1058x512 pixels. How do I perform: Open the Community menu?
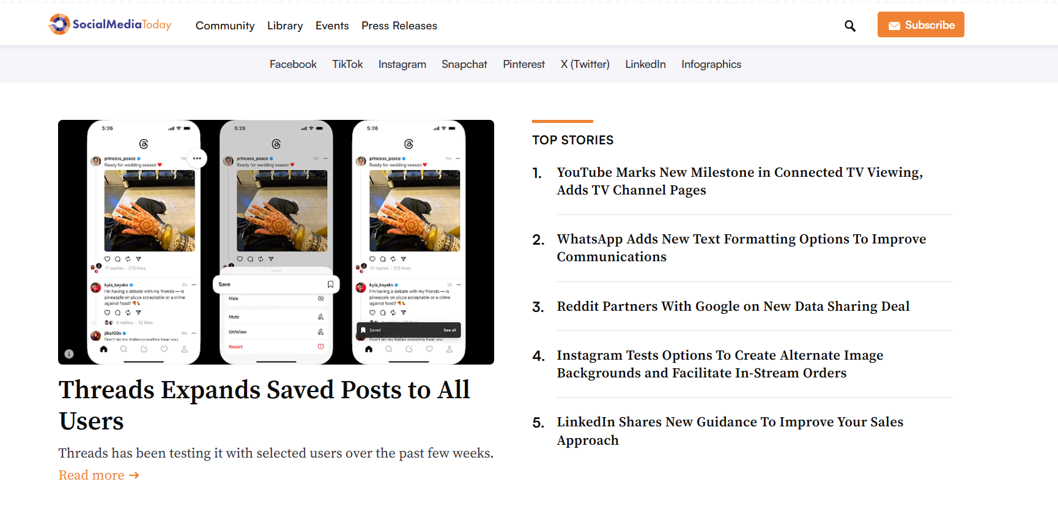225,26
